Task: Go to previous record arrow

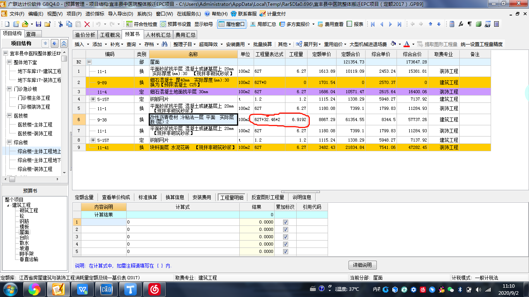Action: coord(381,24)
